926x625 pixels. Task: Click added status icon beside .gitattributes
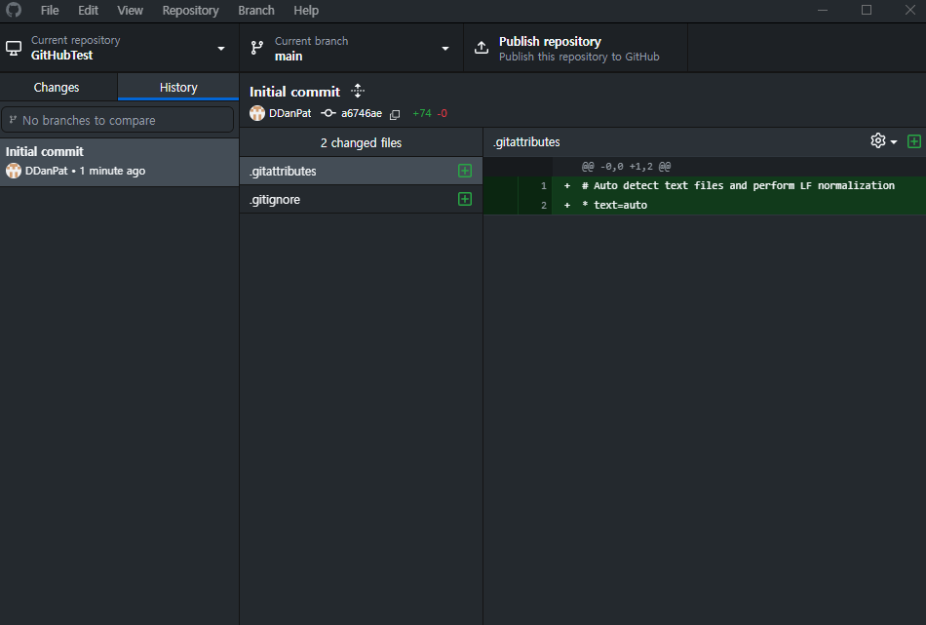tap(465, 171)
